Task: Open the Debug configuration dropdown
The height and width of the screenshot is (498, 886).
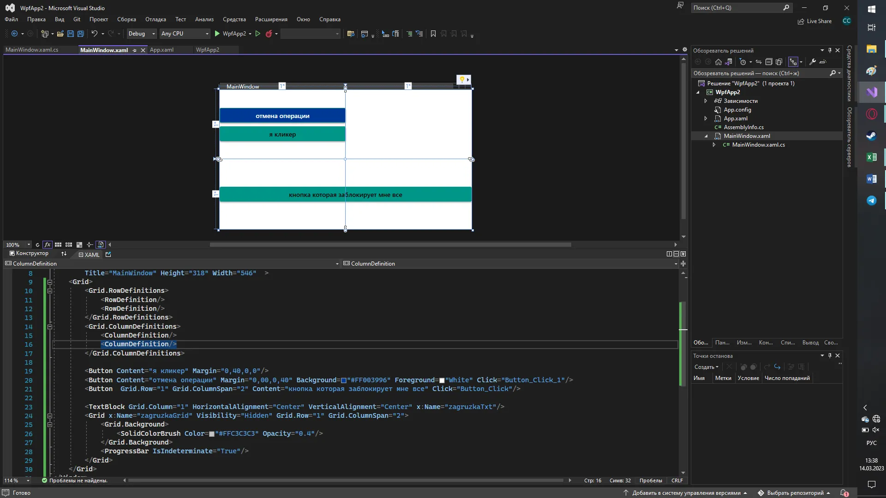Action: 142,34
